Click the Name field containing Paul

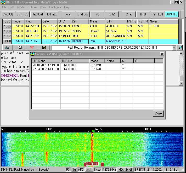click(x=97, y=41)
